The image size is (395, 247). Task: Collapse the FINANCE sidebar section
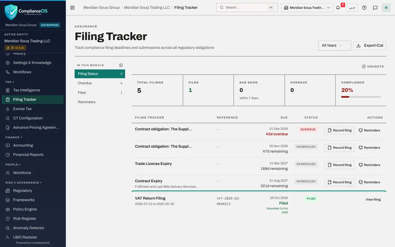pyautogui.click(x=14, y=137)
